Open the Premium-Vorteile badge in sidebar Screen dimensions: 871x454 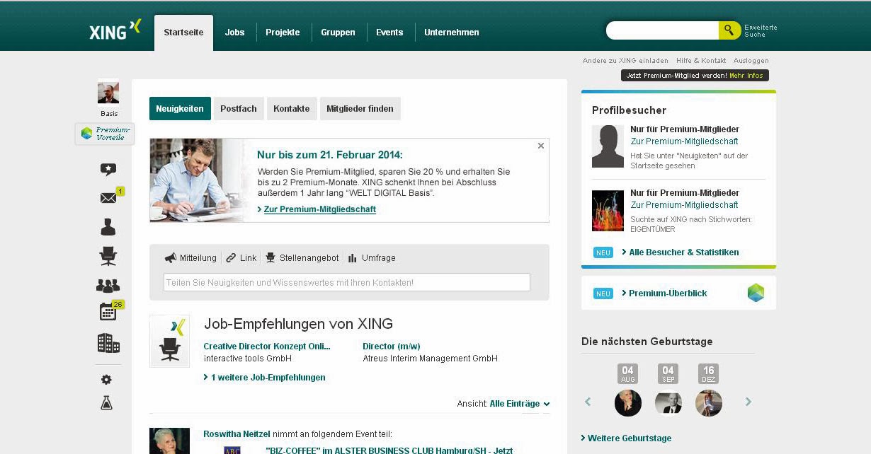[x=105, y=134]
